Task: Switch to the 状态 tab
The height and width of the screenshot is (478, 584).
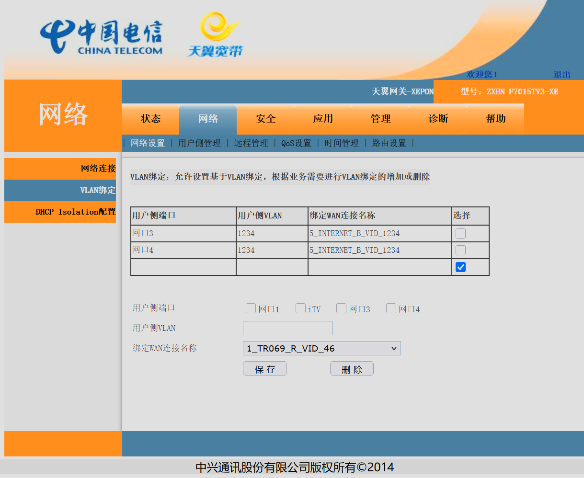Action: point(150,119)
